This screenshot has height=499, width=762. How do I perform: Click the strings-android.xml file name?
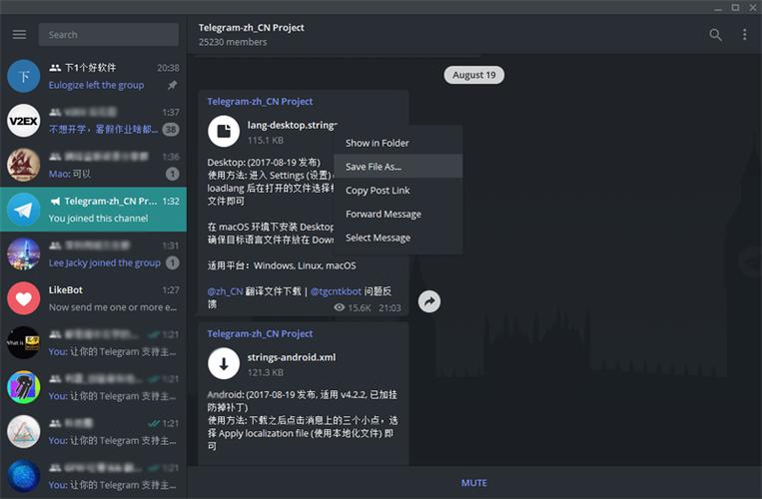(292, 357)
